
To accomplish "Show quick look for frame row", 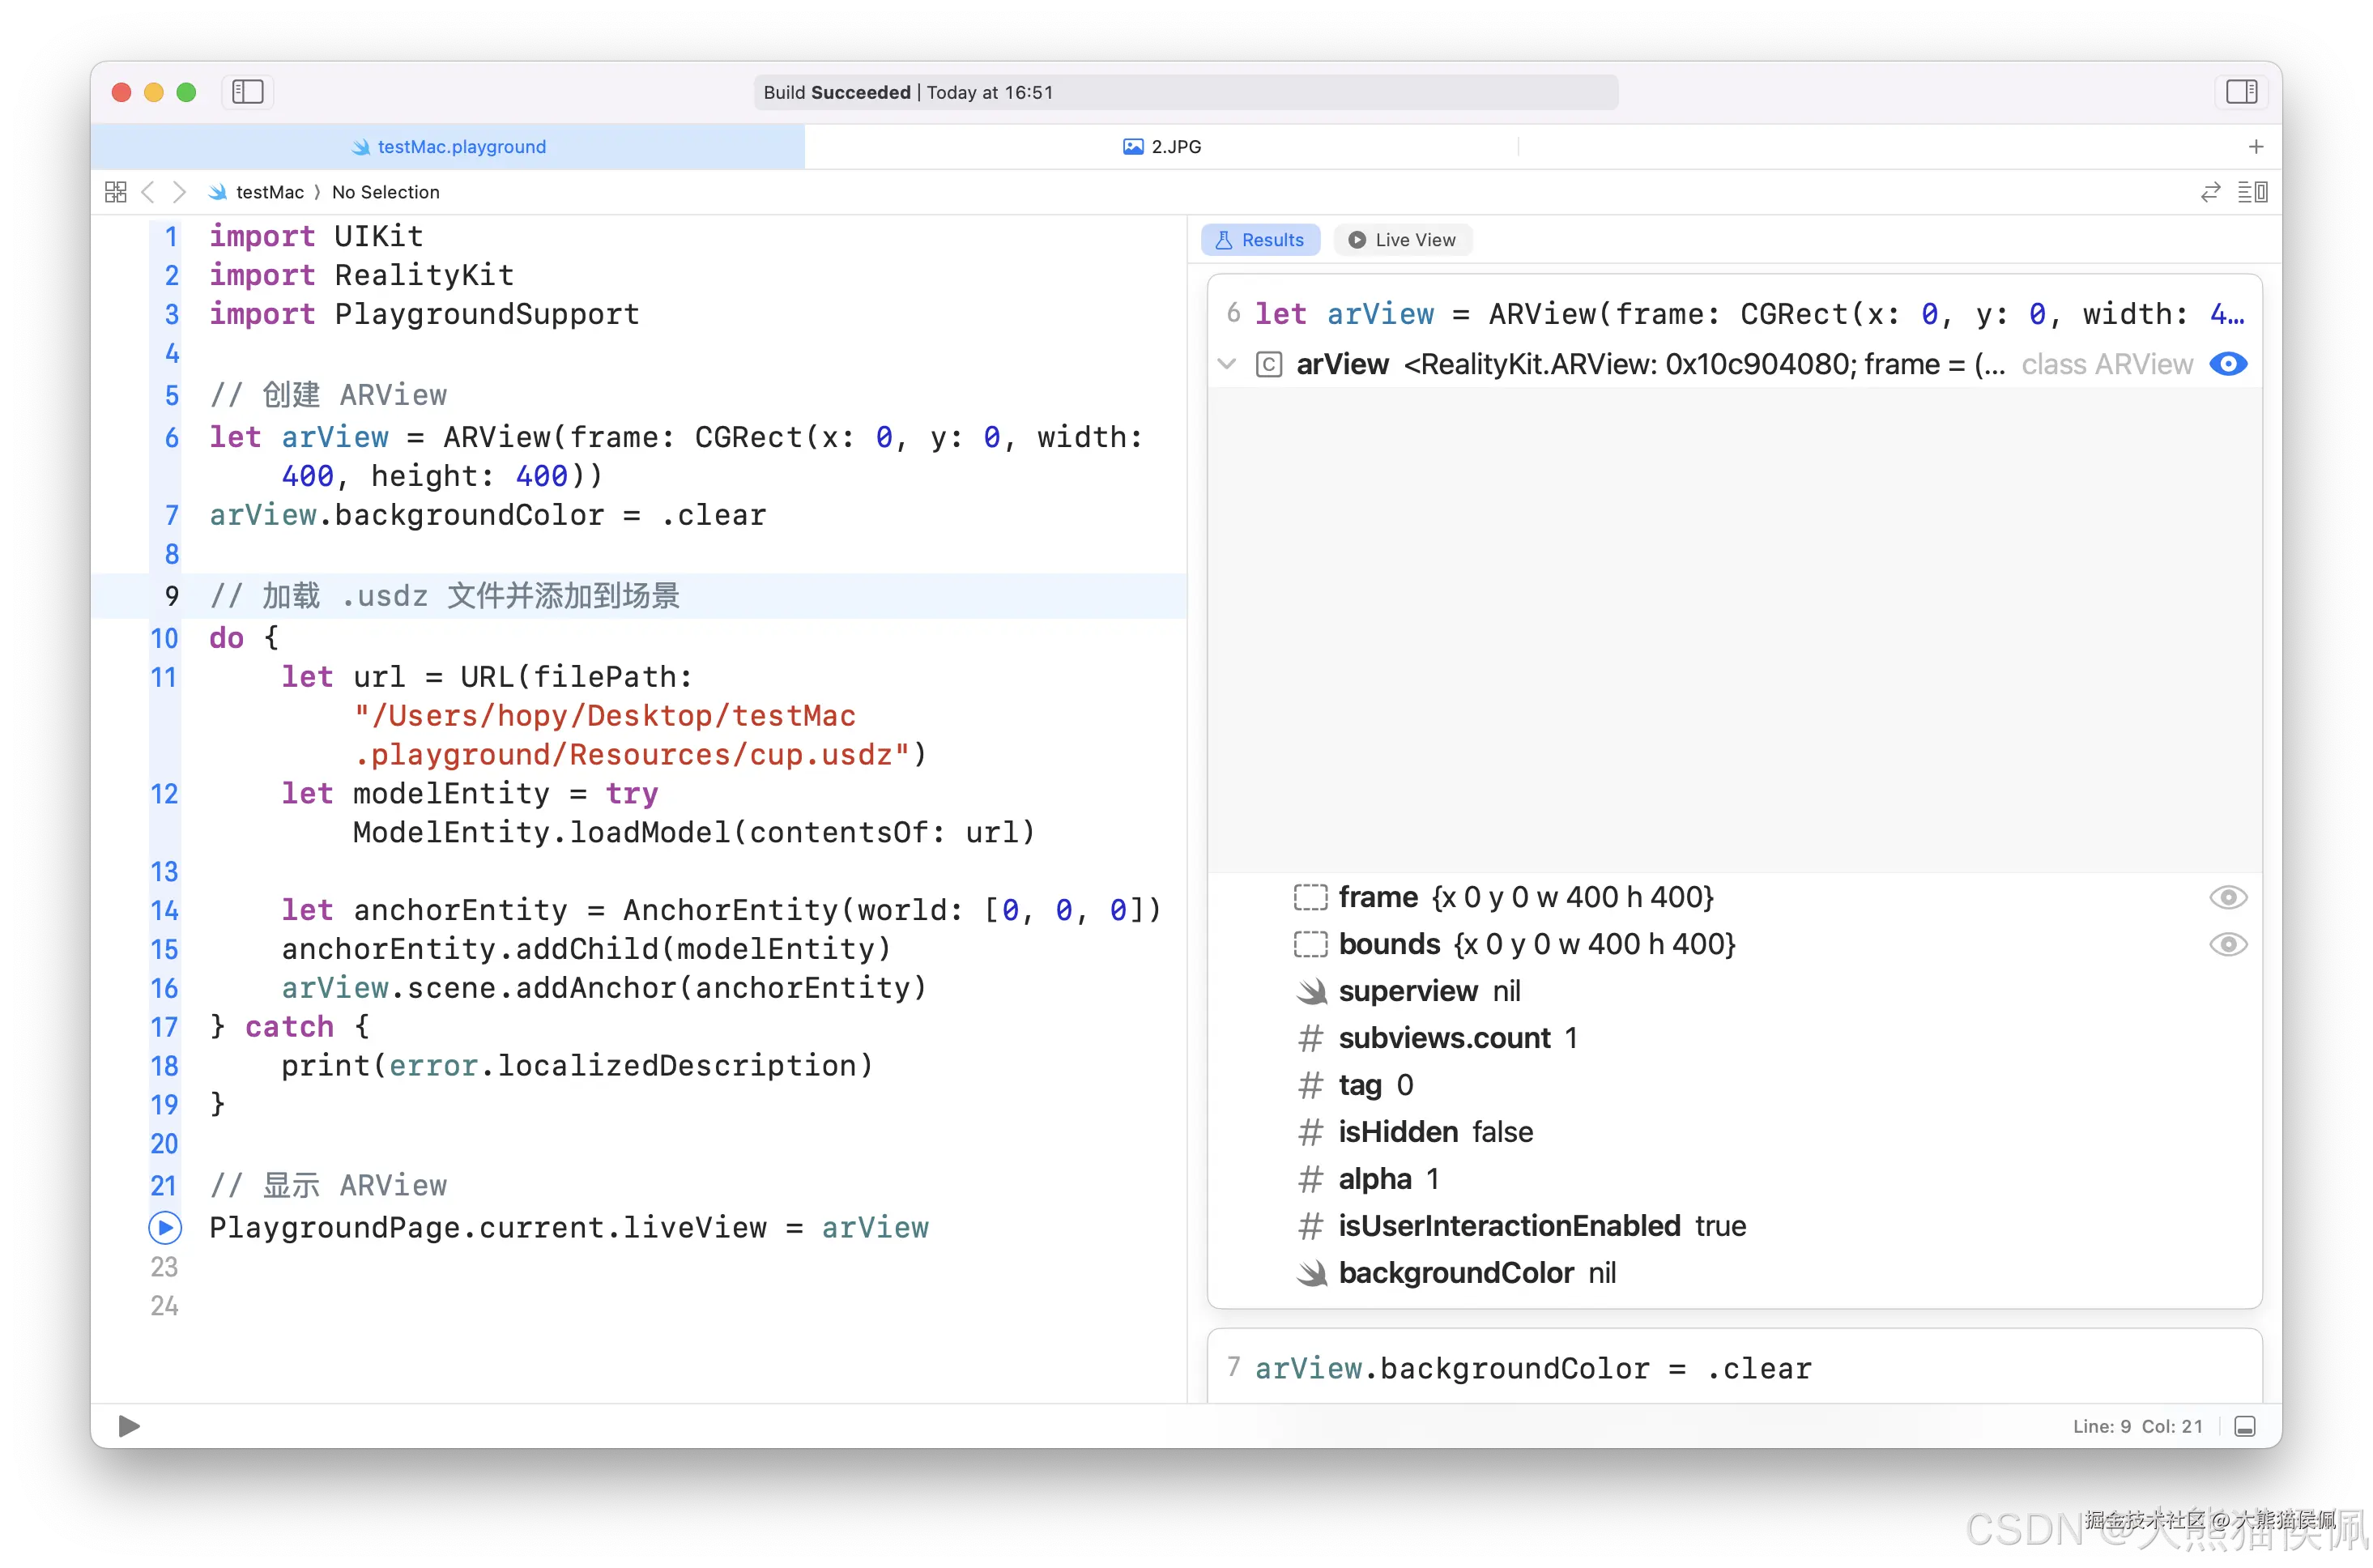I will (x=2228, y=897).
